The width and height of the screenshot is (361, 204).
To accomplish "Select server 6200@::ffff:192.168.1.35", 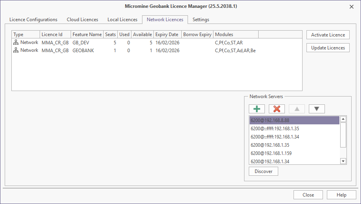I will [x=294, y=128].
